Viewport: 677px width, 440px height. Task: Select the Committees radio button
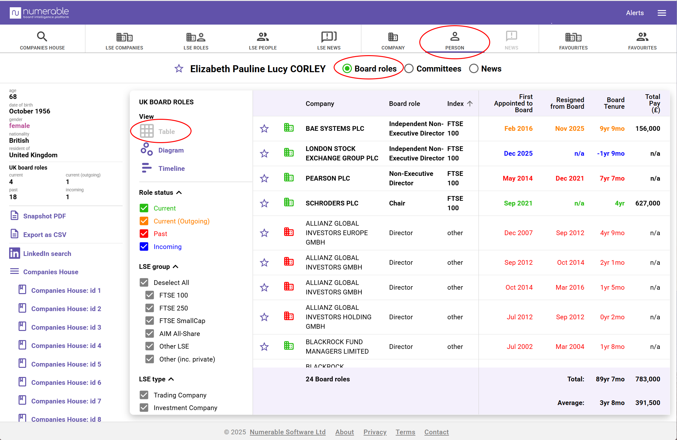click(409, 69)
